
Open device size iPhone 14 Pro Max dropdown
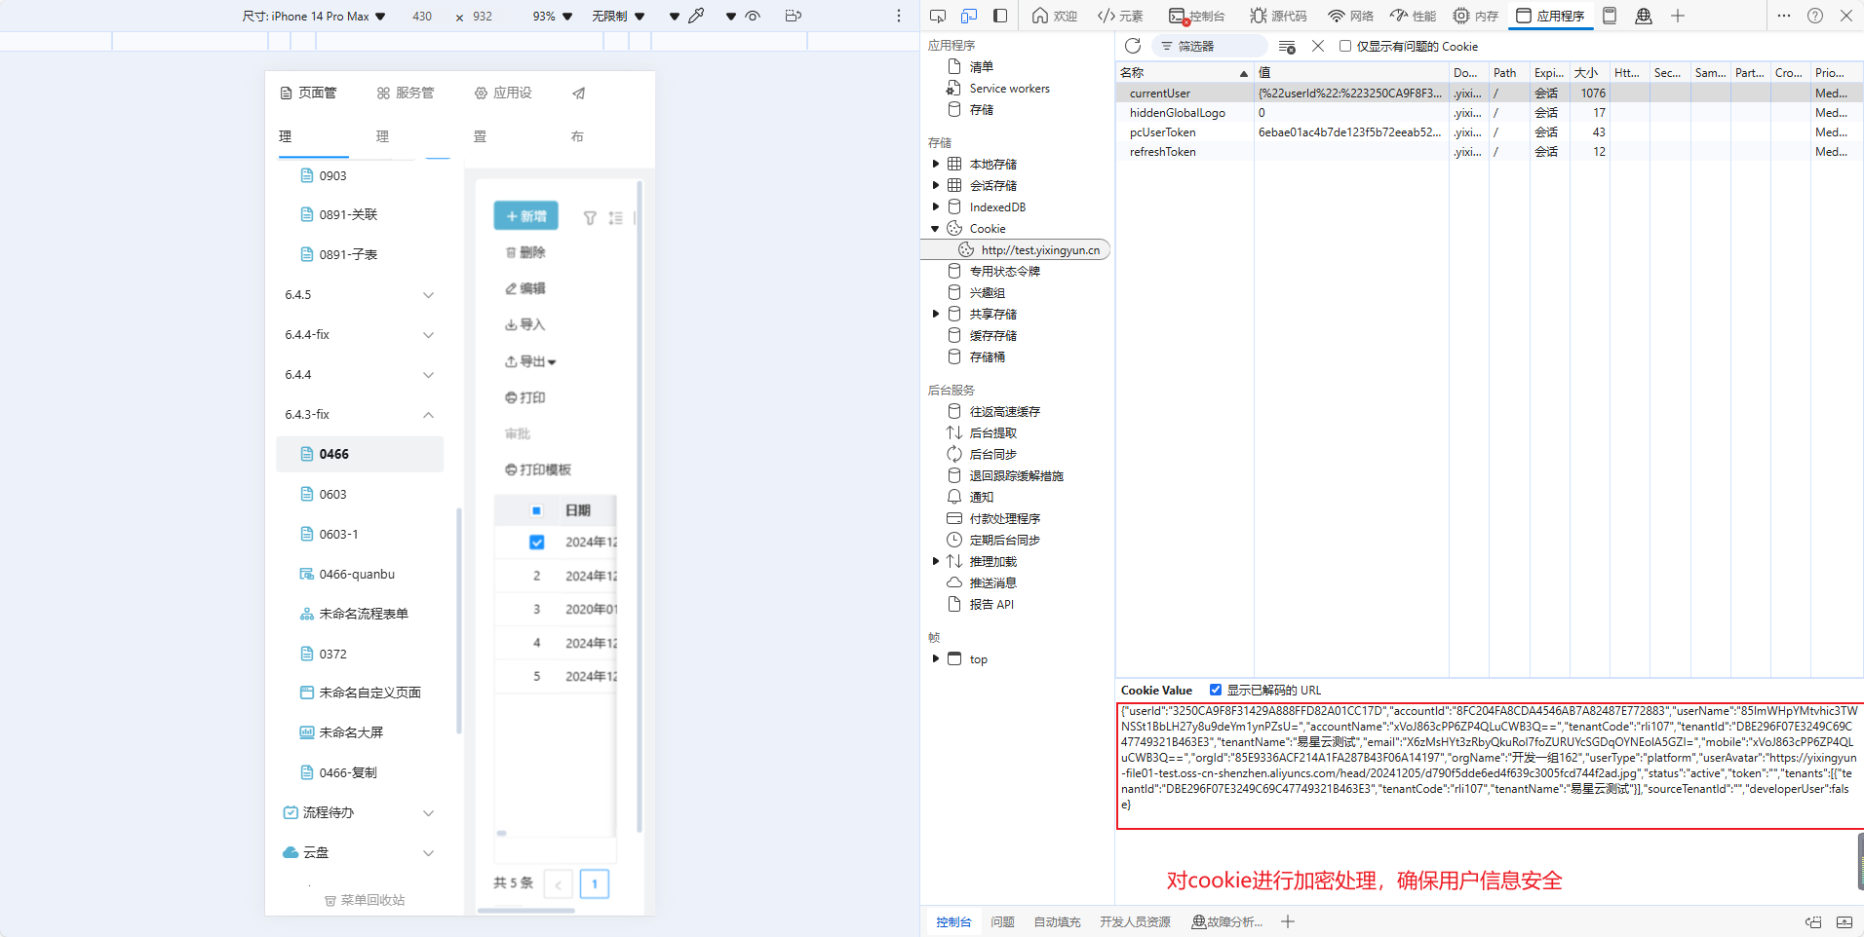[314, 17]
